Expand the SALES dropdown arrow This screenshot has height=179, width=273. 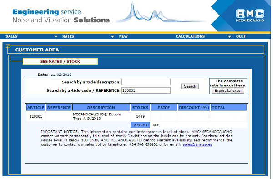[56, 36]
